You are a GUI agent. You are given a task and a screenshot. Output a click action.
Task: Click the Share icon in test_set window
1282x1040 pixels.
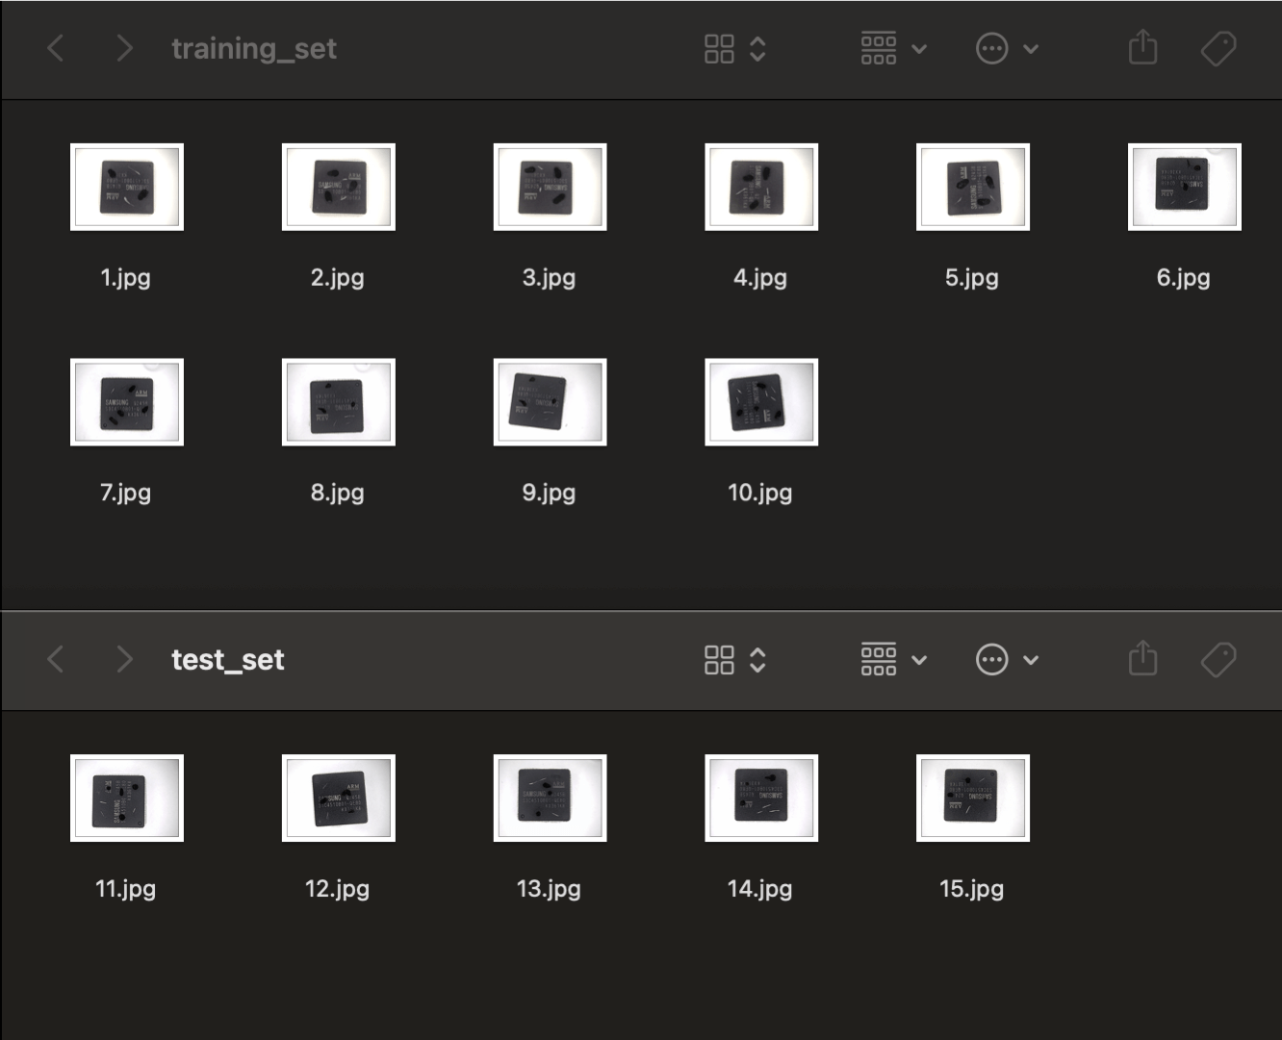coord(1142,659)
